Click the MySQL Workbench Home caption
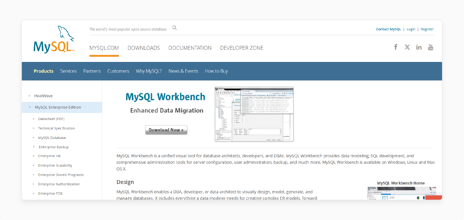 click(401, 183)
